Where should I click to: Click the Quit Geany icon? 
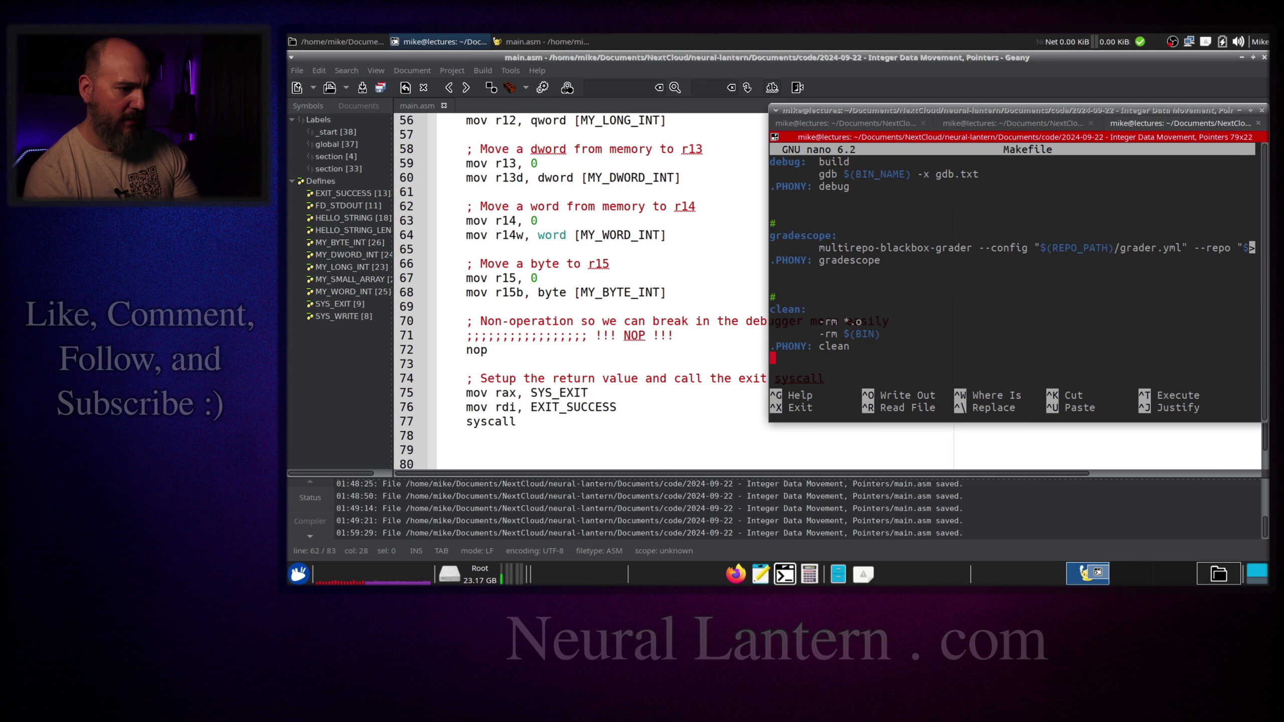click(x=797, y=88)
